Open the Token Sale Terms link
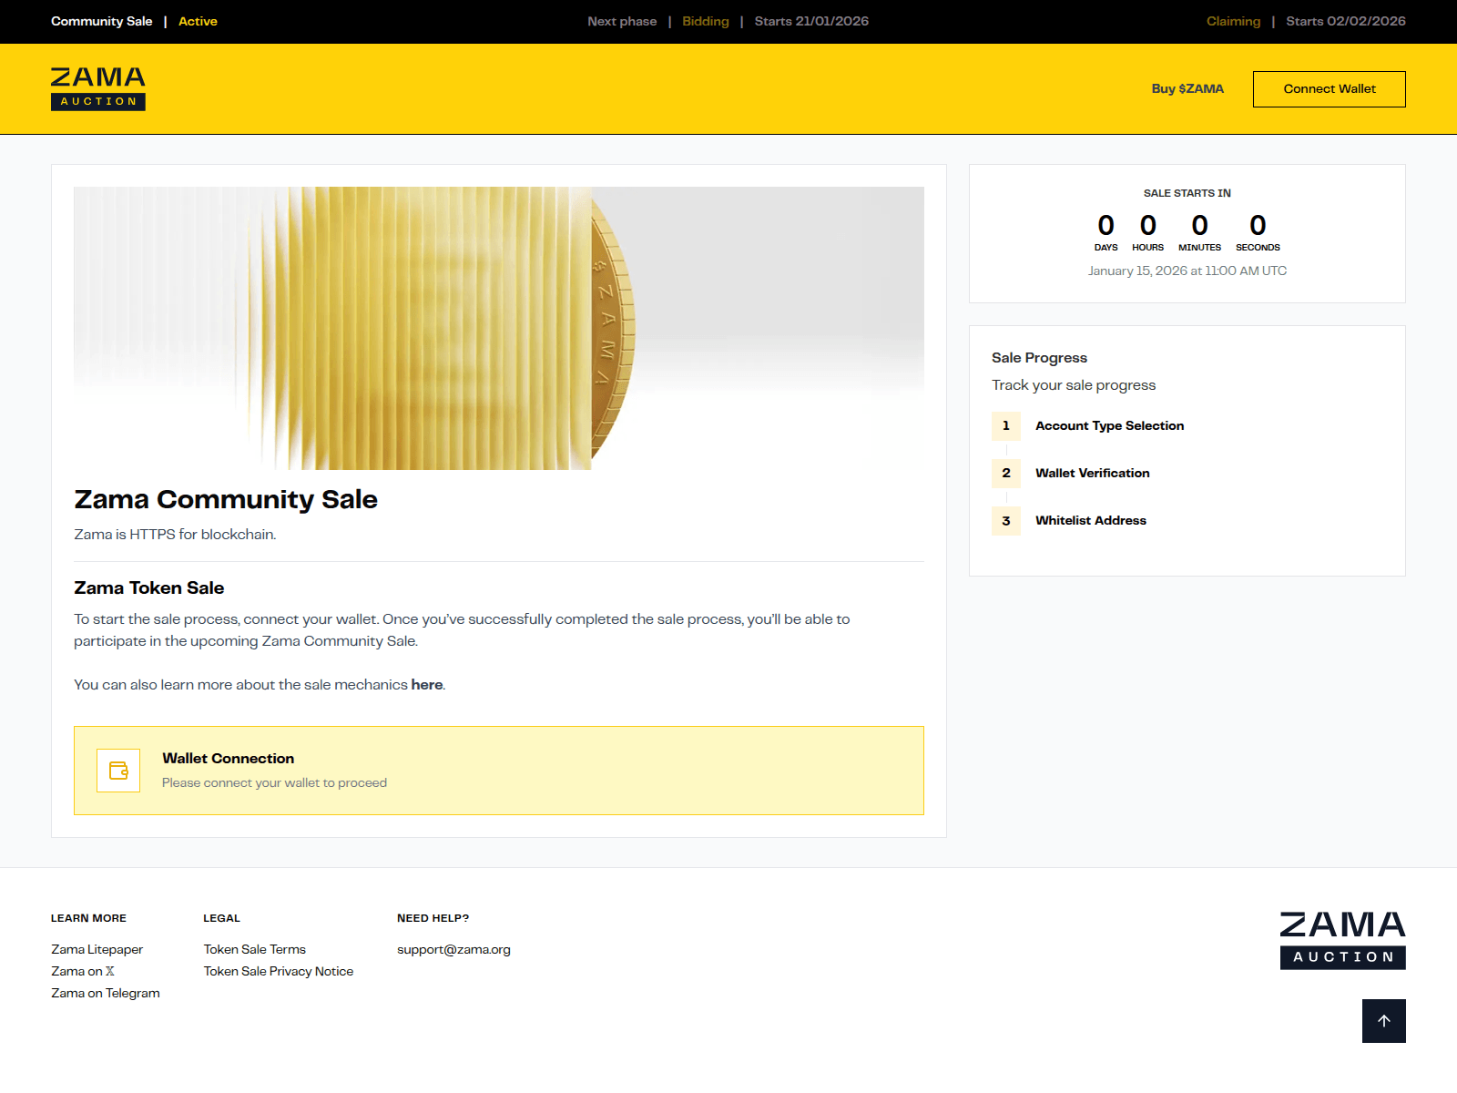This screenshot has height=1093, width=1457. [255, 949]
